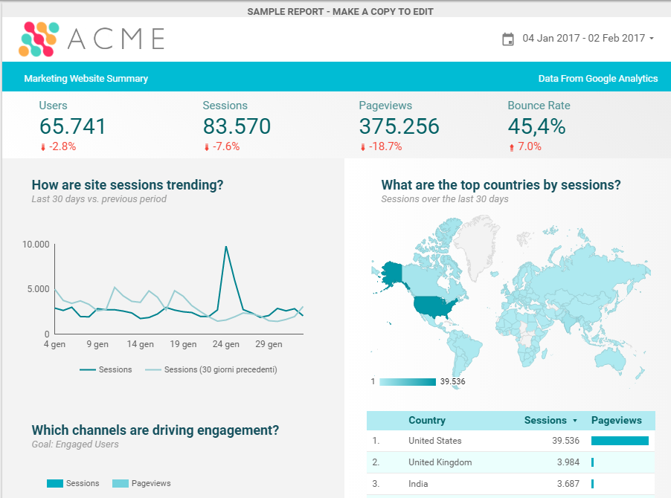The width and height of the screenshot is (671, 498).
Task: Click the Sample Report make a copy header
Action: pos(340,12)
